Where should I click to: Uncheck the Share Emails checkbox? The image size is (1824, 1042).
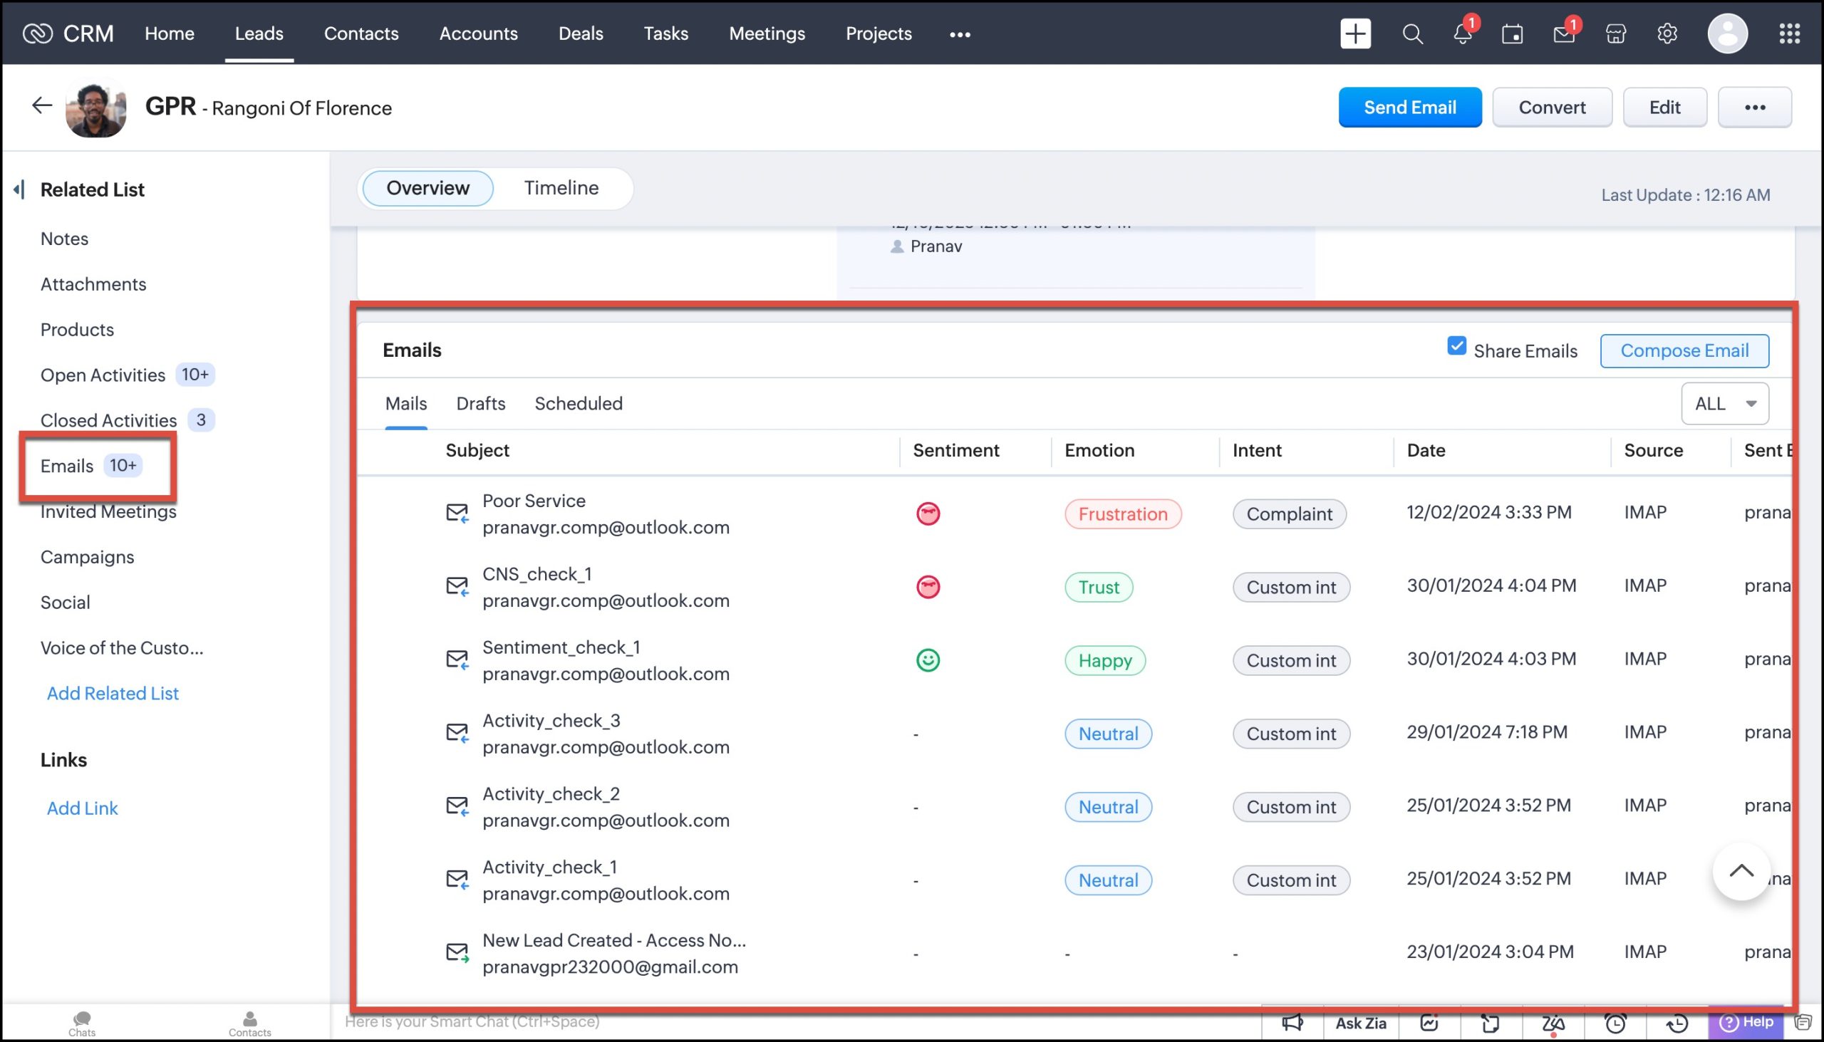pos(1456,346)
